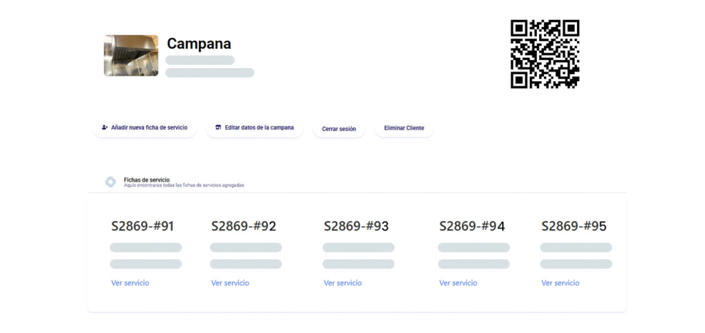Click Eliminar Cliente button
The image size is (705, 333).
point(403,128)
